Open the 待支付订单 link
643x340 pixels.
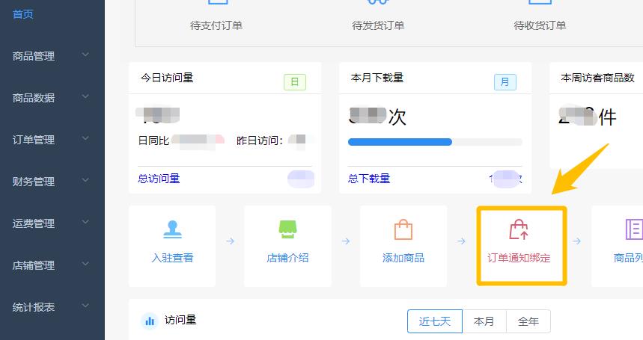tap(216, 25)
